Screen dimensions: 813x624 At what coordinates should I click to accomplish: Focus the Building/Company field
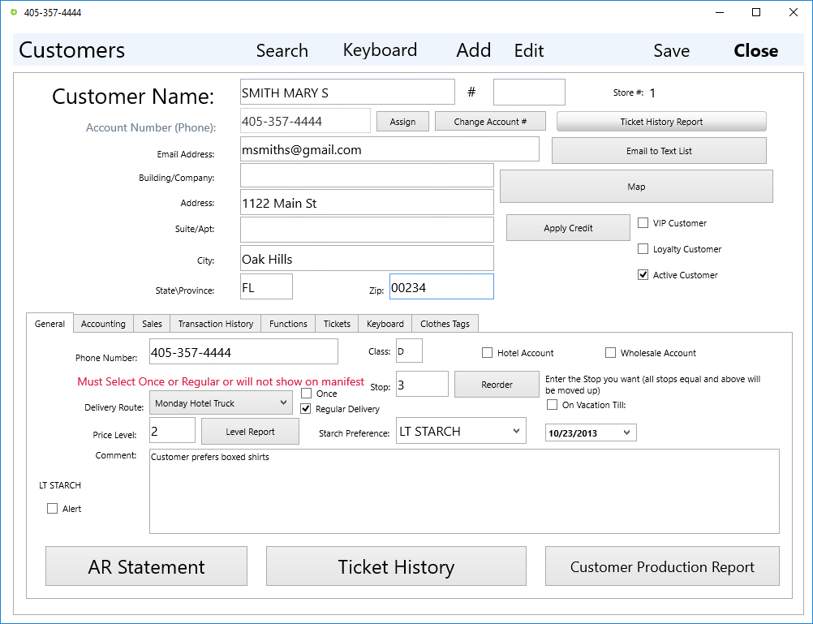[367, 175]
